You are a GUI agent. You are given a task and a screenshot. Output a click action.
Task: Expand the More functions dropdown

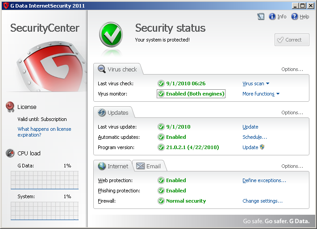click(261, 94)
